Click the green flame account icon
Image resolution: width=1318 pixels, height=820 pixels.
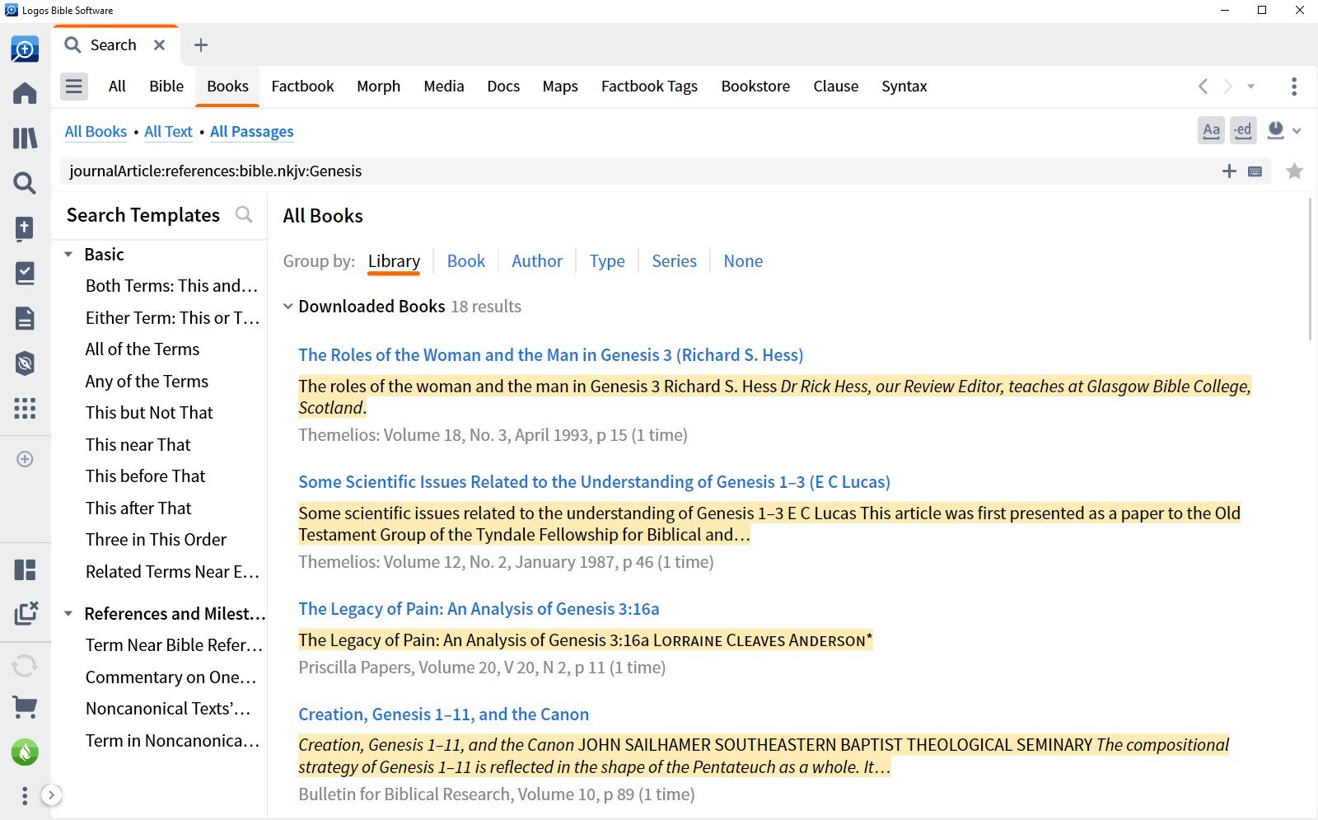25,752
